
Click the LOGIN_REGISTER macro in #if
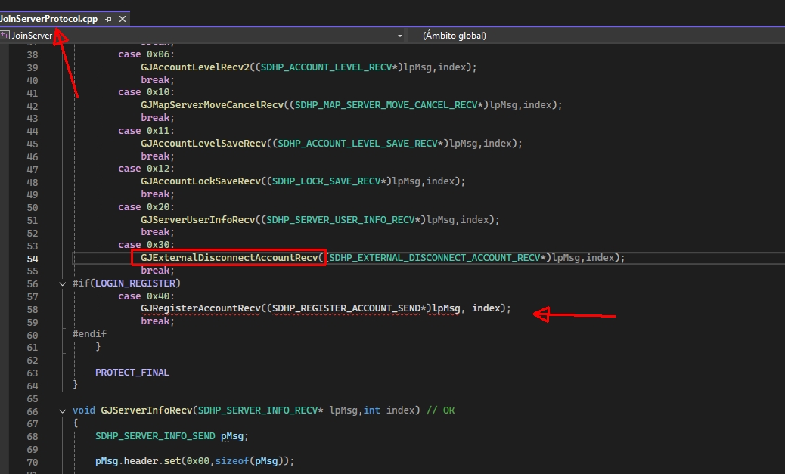pyautogui.click(x=135, y=283)
